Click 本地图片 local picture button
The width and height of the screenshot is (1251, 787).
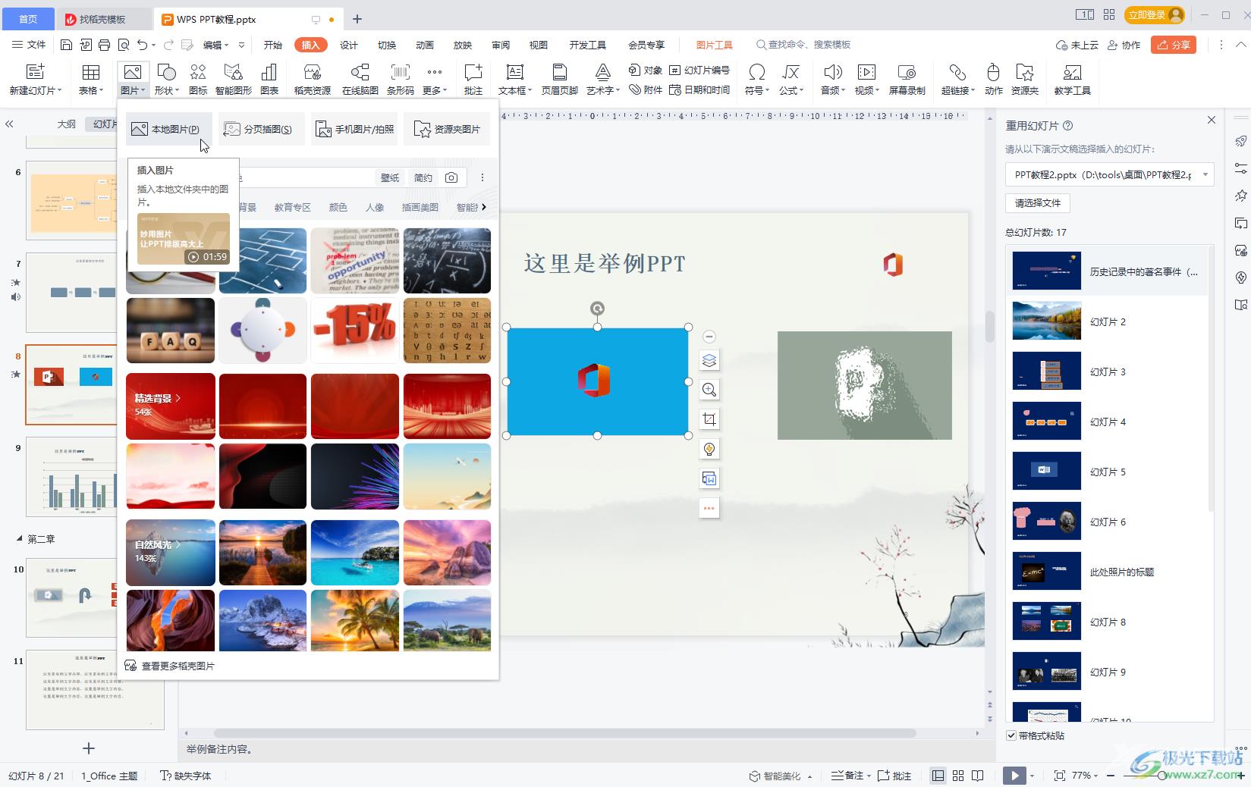(x=168, y=129)
